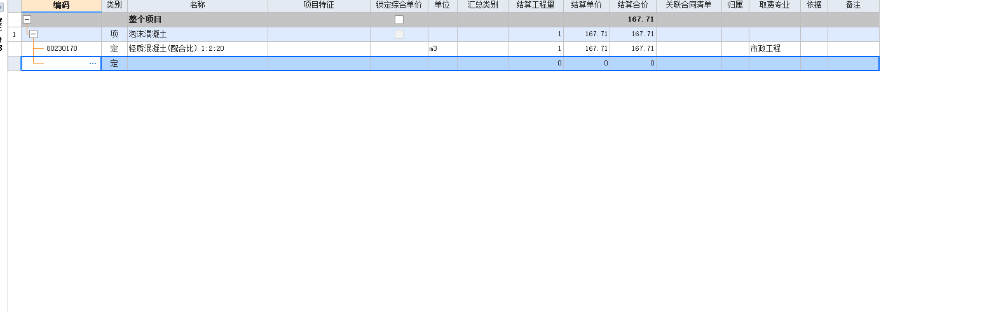The image size is (996, 312).
Task: Select code cell 80230170
Action: pyautogui.click(x=62, y=48)
